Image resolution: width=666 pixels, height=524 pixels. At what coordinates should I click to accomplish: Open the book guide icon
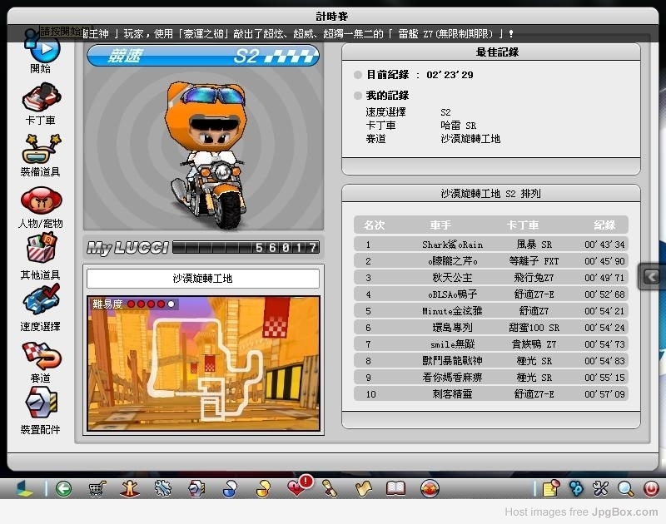[395, 488]
